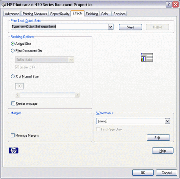
Task: Open the Printing Shortcuts tab
Action: (x=35, y=14)
